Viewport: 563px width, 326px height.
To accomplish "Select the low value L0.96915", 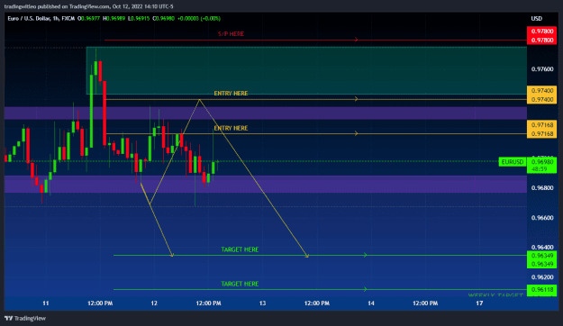I will click(x=139, y=18).
